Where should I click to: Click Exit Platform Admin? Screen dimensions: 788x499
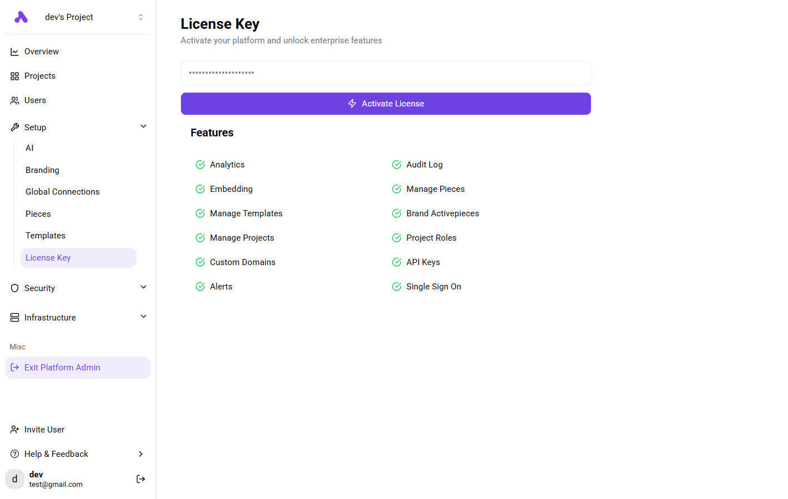point(62,367)
